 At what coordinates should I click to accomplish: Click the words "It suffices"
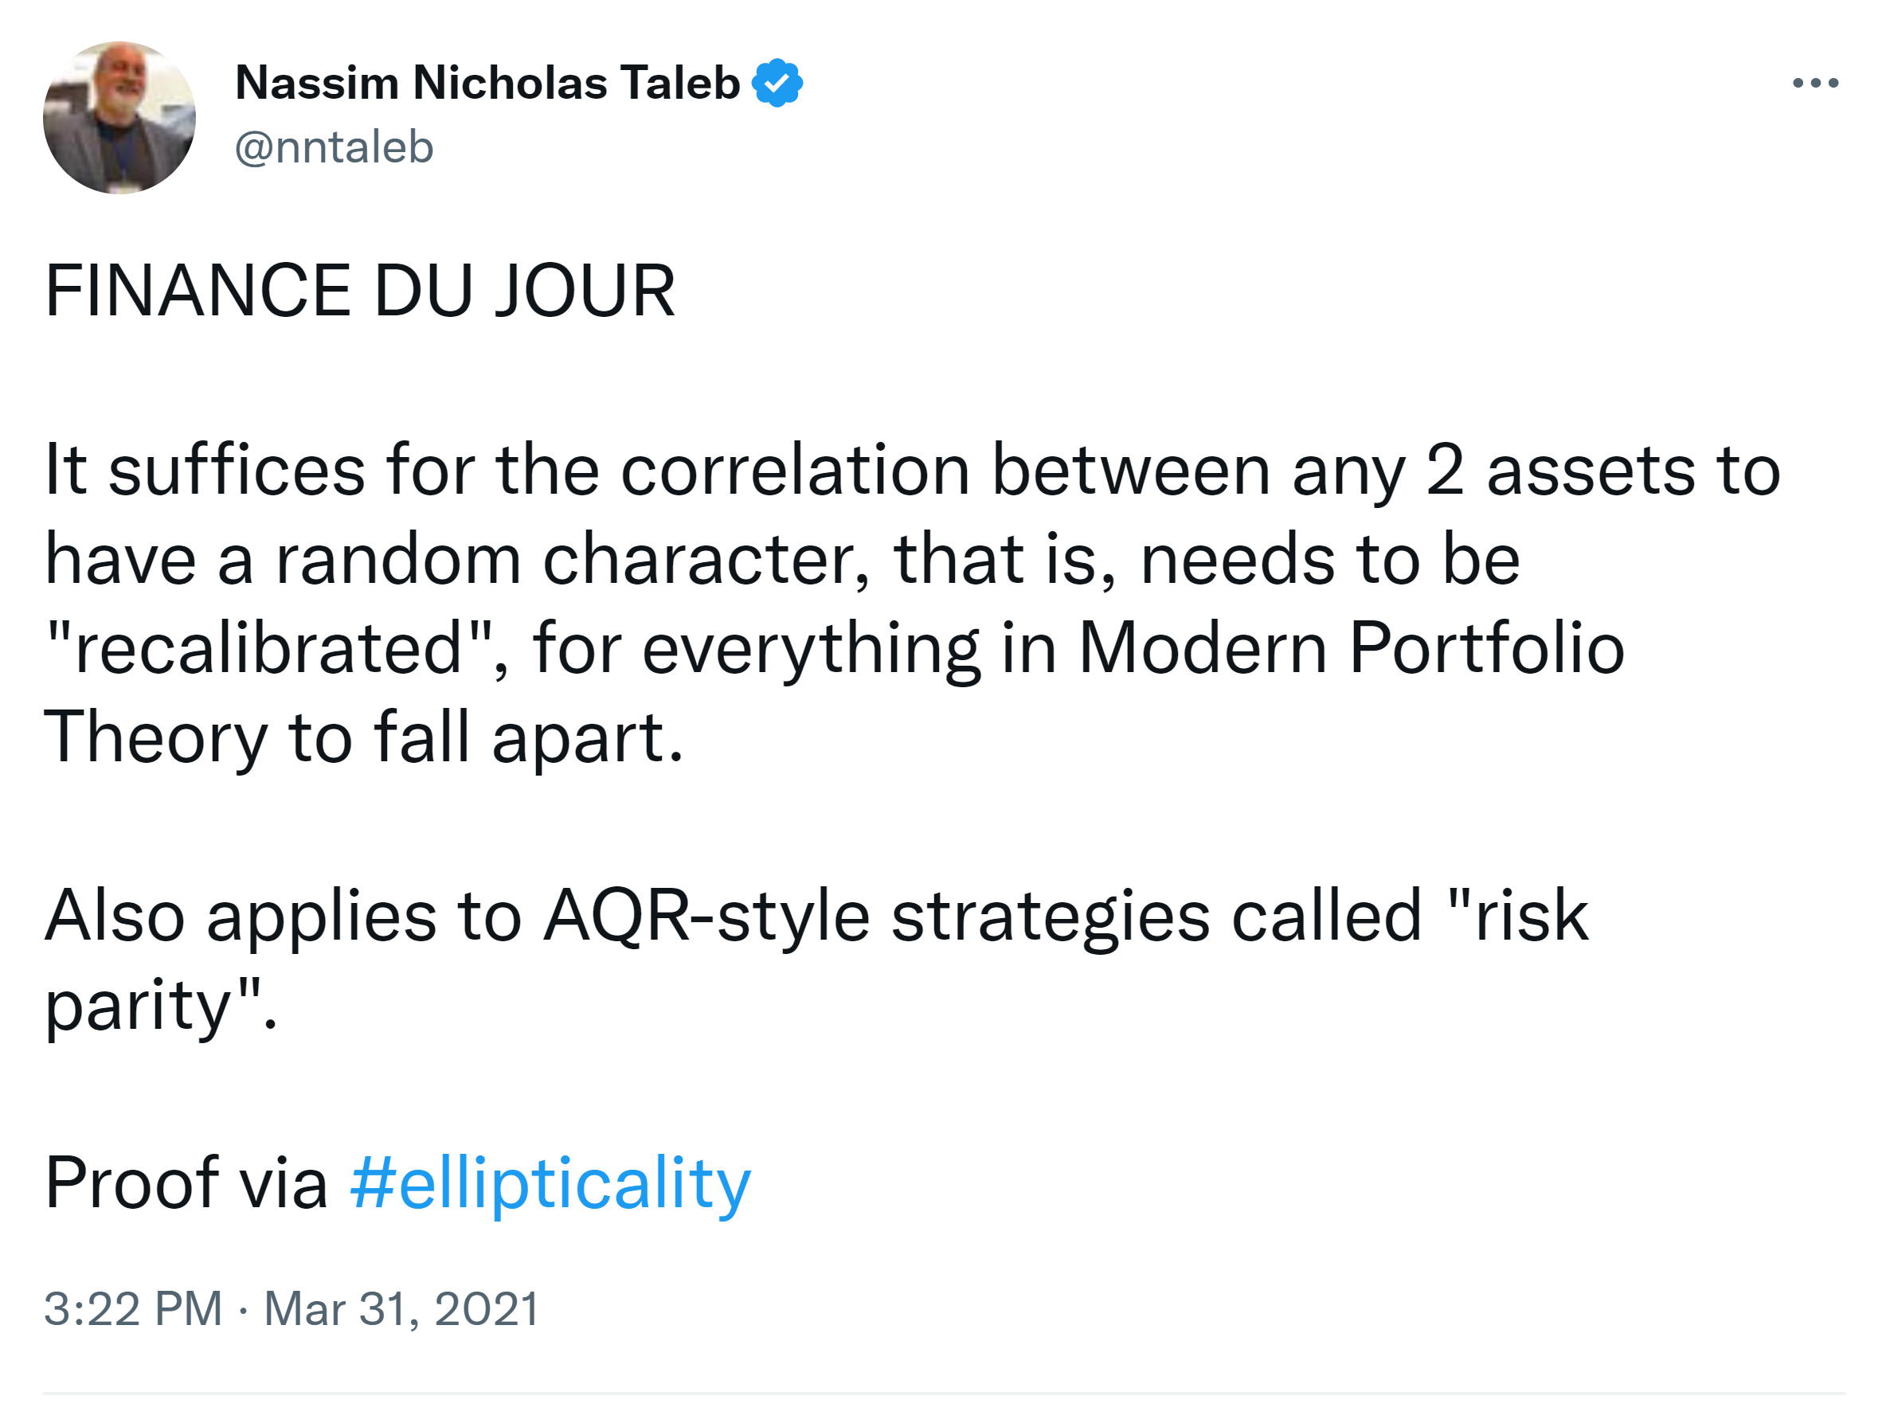click(205, 471)
